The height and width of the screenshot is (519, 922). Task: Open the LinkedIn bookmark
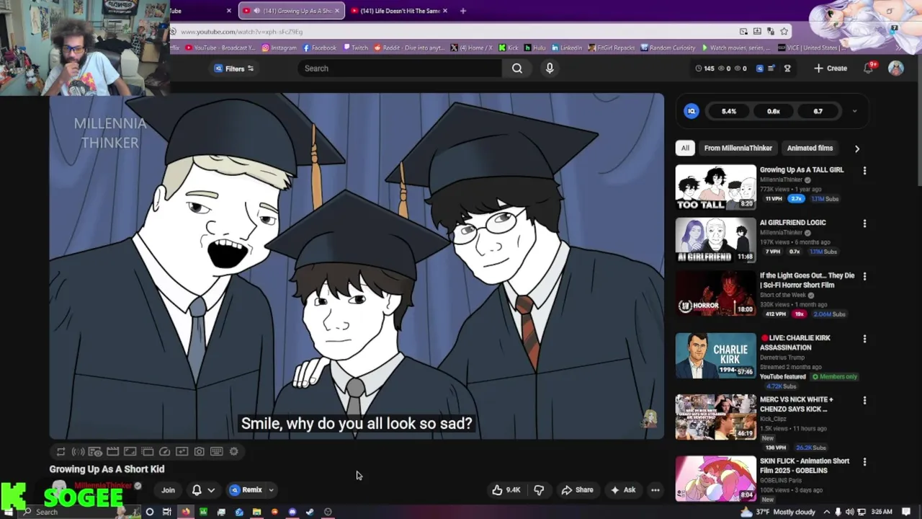(567, 48)
